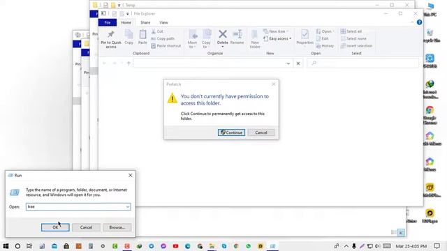Open Google Chrome desktop shortcut
Image resolution: width=447 pixels, height=251 pixels.
click(x=430, y=115)
